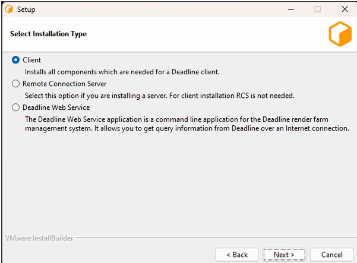
Task: Click the Deadline Web Service description paragraph
Action: (187, 123)
